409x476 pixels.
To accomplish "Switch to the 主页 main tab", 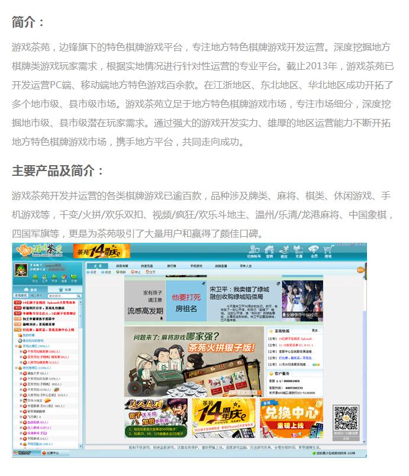I will [x=97, y=266].
